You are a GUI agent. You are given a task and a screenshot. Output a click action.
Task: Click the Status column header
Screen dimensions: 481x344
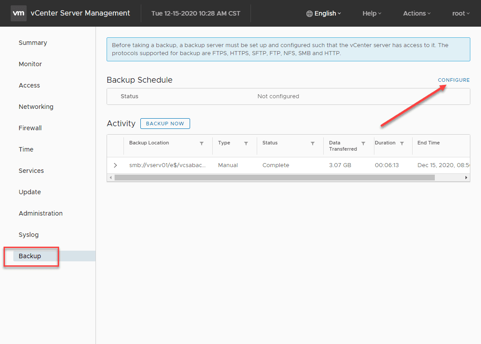pos(270,143)
